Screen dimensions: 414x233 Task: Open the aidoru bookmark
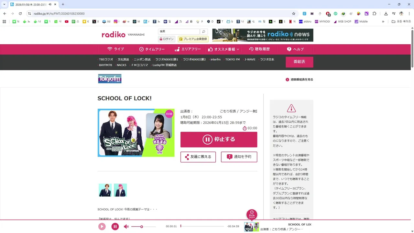305,22
